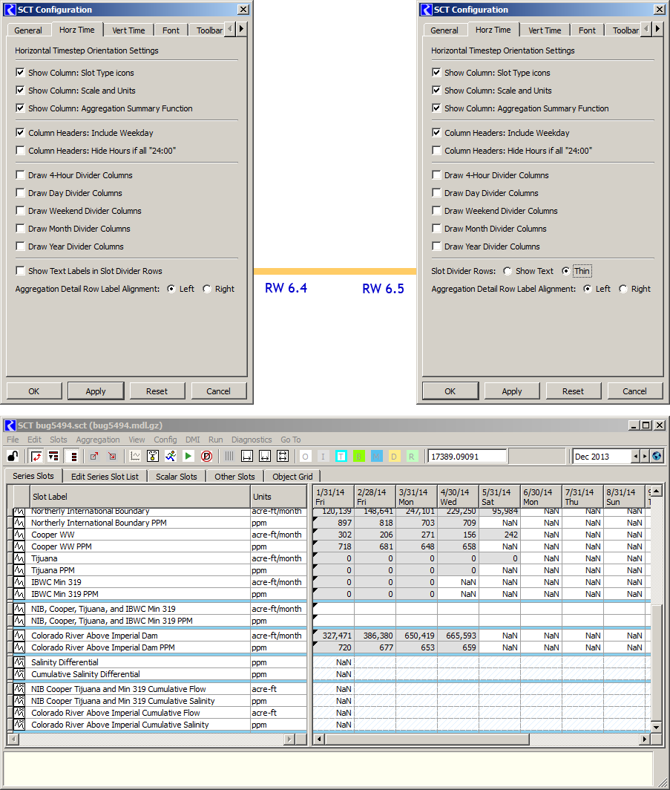
Task: Set the blue M flag button
Action: tap(376, 457)
